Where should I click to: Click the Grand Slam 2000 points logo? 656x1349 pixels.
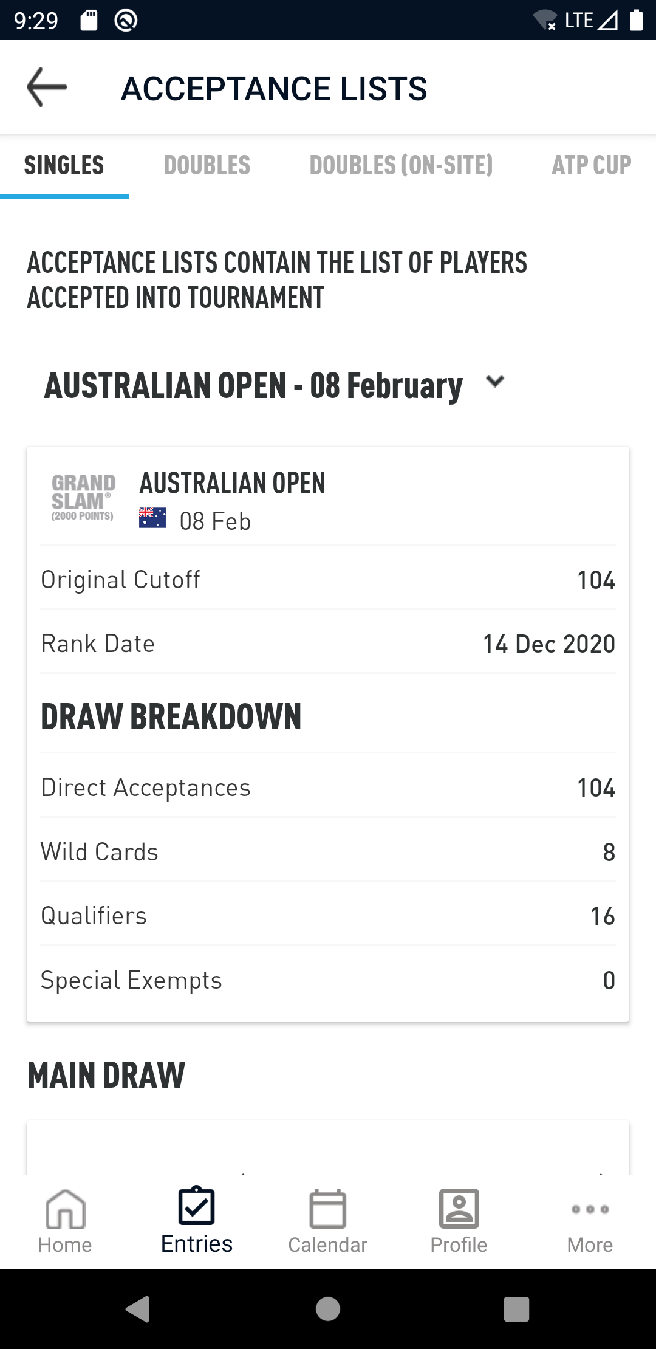click(83, 498)
